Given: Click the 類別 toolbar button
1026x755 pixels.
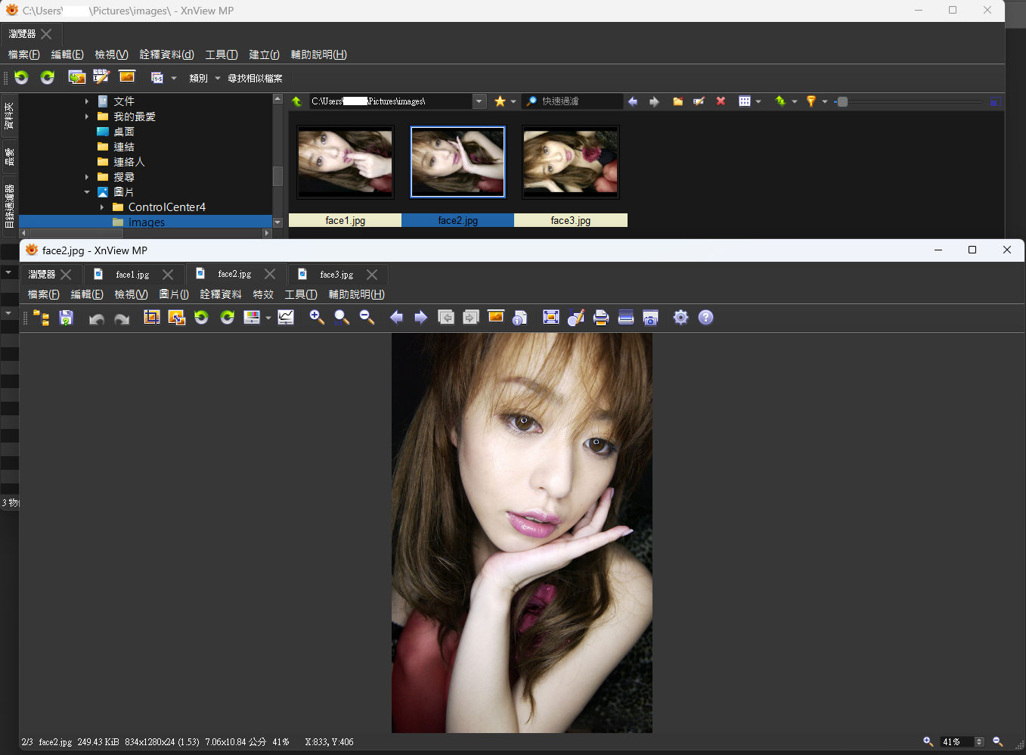Looking at the screenshot, I should pyautogui.click(x=198, y=78).
